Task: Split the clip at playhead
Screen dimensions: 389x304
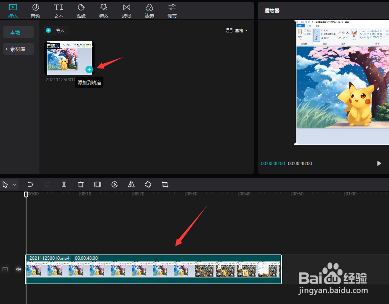Action: tap(64, 184)
